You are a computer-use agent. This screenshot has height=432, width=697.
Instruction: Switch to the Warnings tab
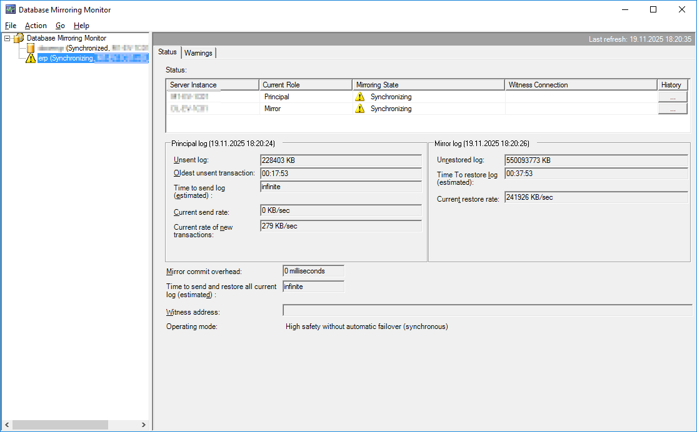[198, 53]
